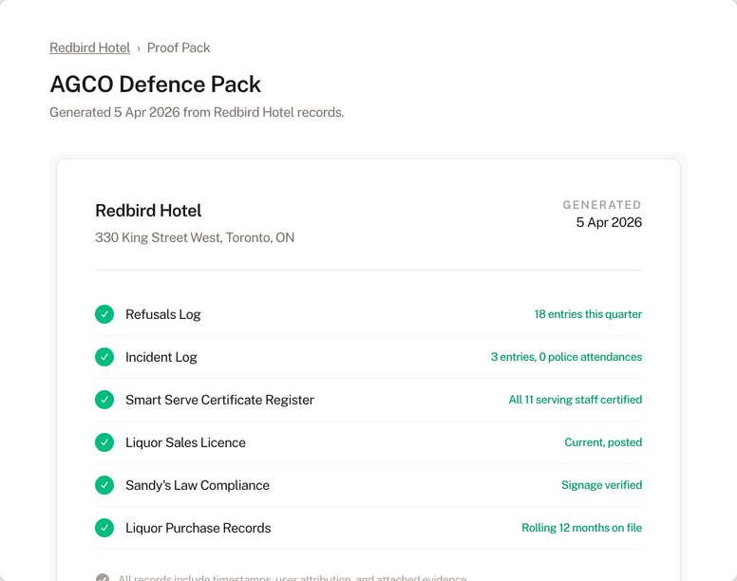Click 'Rolling 12 months on file' status

click(581, 528)
